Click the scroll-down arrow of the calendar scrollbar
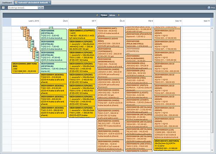216x154 pixels. (212, 150)
